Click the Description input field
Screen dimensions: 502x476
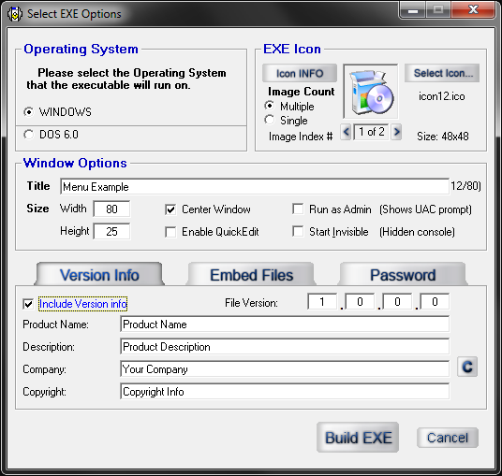pyautogui.click(x=285, y=347)
